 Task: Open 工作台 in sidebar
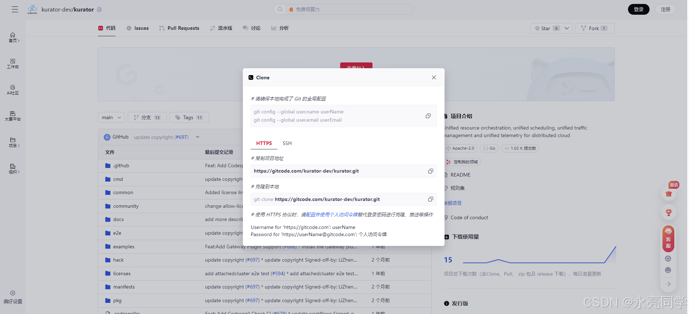[13, 64]
